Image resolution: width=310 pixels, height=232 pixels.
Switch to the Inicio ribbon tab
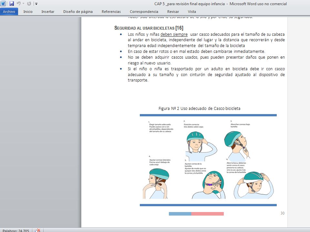tap(28, 12)
